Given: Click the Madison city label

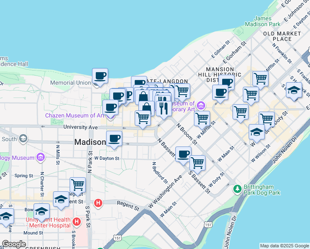Looking at the screenshot, I should 90,142.
